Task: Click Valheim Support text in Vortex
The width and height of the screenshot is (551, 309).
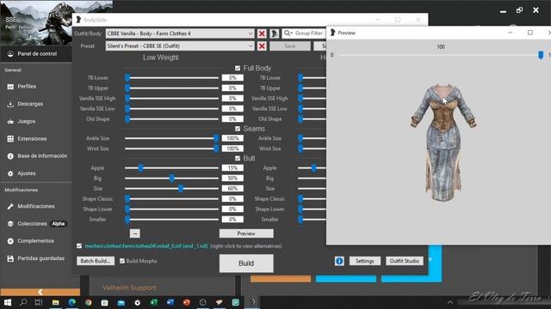Action: 129,288
